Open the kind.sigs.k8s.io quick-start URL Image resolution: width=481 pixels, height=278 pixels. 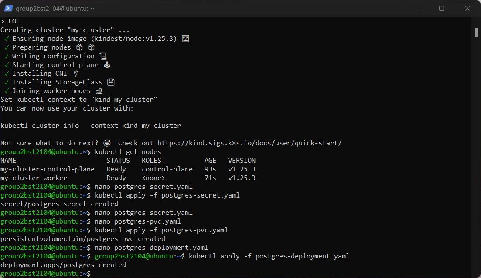pyautogui.click(x=249, y=143)
